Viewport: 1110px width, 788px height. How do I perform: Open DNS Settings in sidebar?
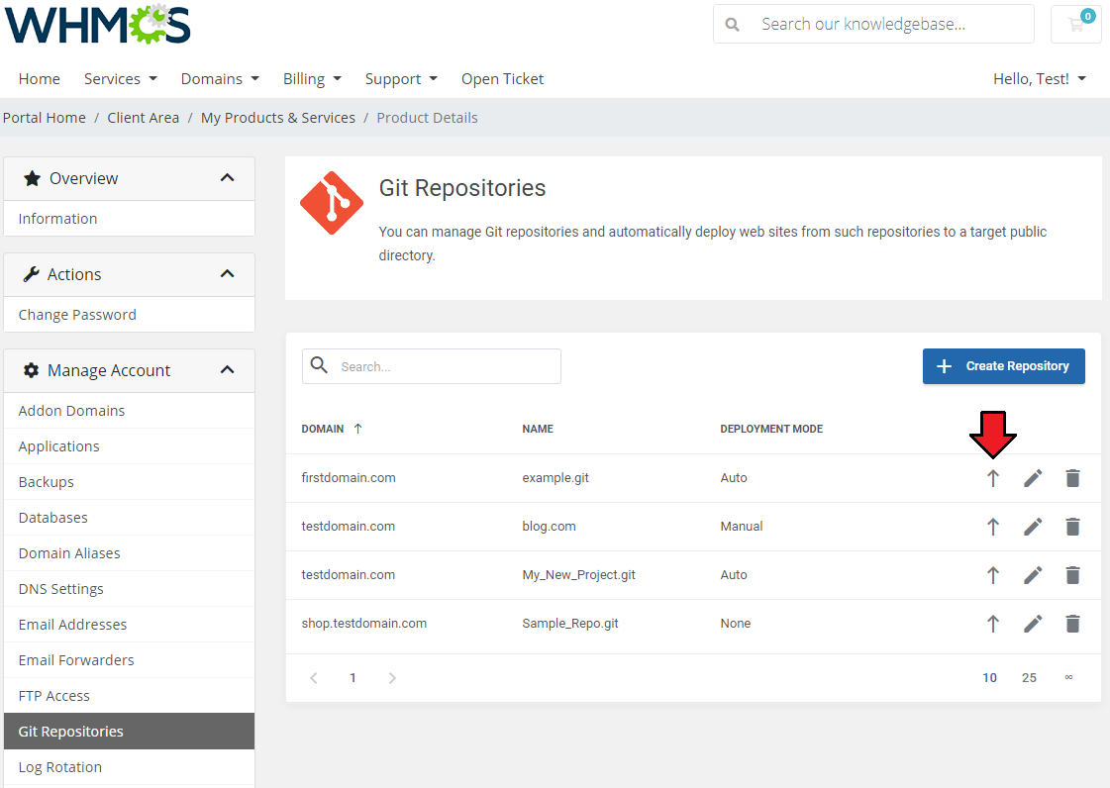(x=129, y=589)
